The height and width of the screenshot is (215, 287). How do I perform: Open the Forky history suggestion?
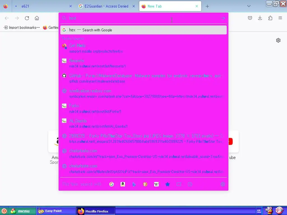143,108
